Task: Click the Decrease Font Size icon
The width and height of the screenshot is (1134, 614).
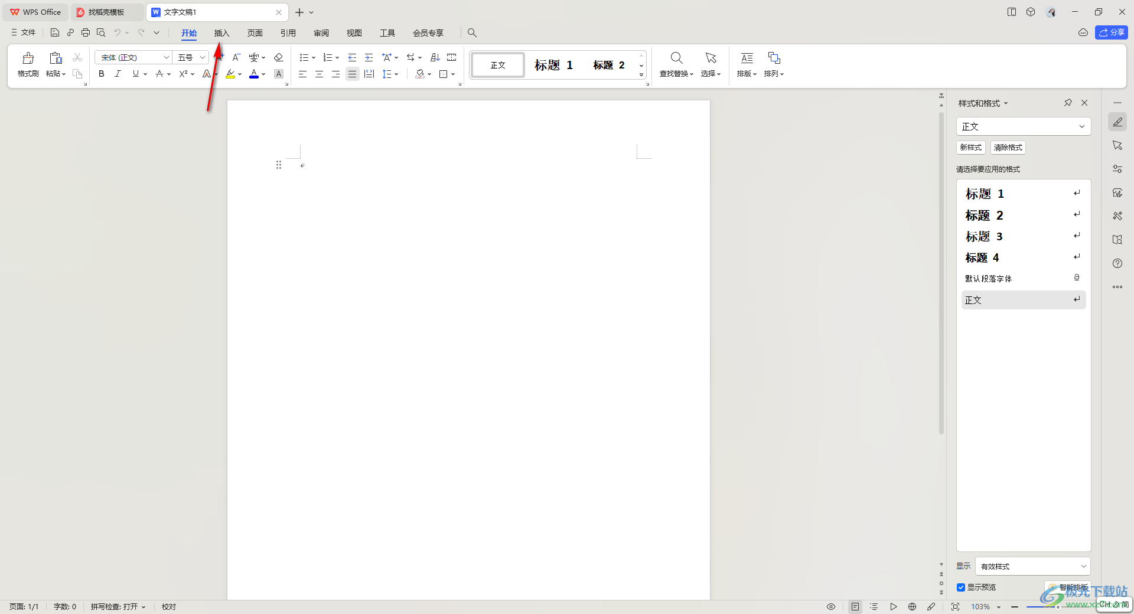Action: tap(236, 57)
